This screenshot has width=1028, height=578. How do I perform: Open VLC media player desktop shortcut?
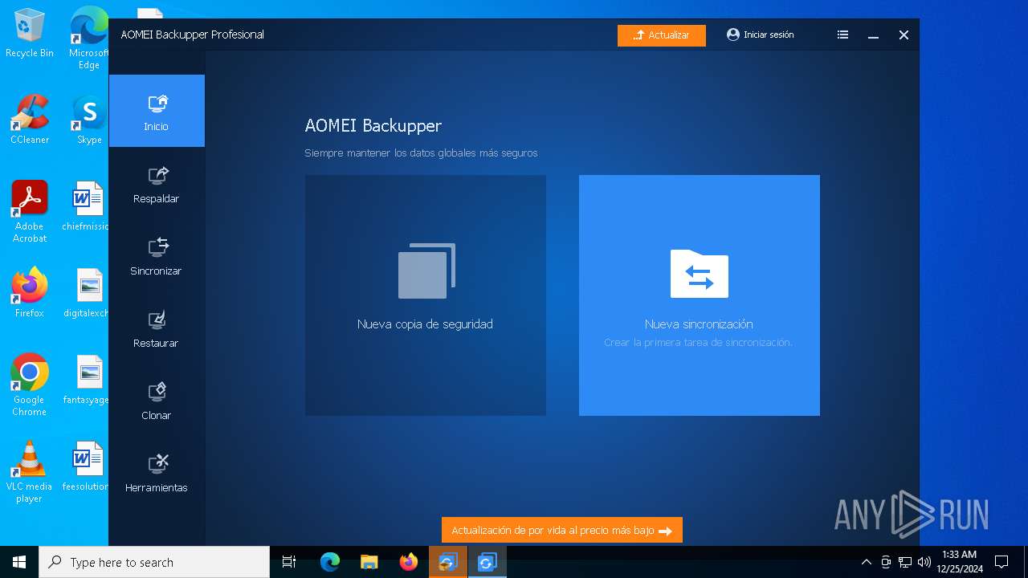[x=30, y=471]
